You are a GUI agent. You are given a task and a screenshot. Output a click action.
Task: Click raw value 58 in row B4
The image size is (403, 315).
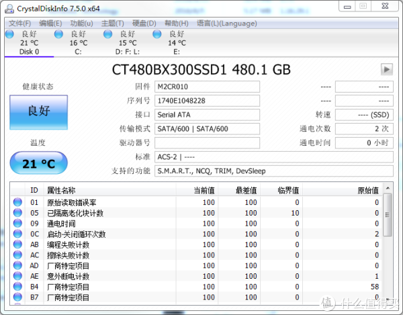click(x=375, y=287)
